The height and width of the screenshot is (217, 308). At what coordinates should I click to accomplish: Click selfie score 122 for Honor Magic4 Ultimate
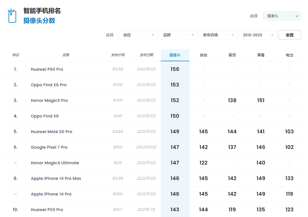coord(204,163)
